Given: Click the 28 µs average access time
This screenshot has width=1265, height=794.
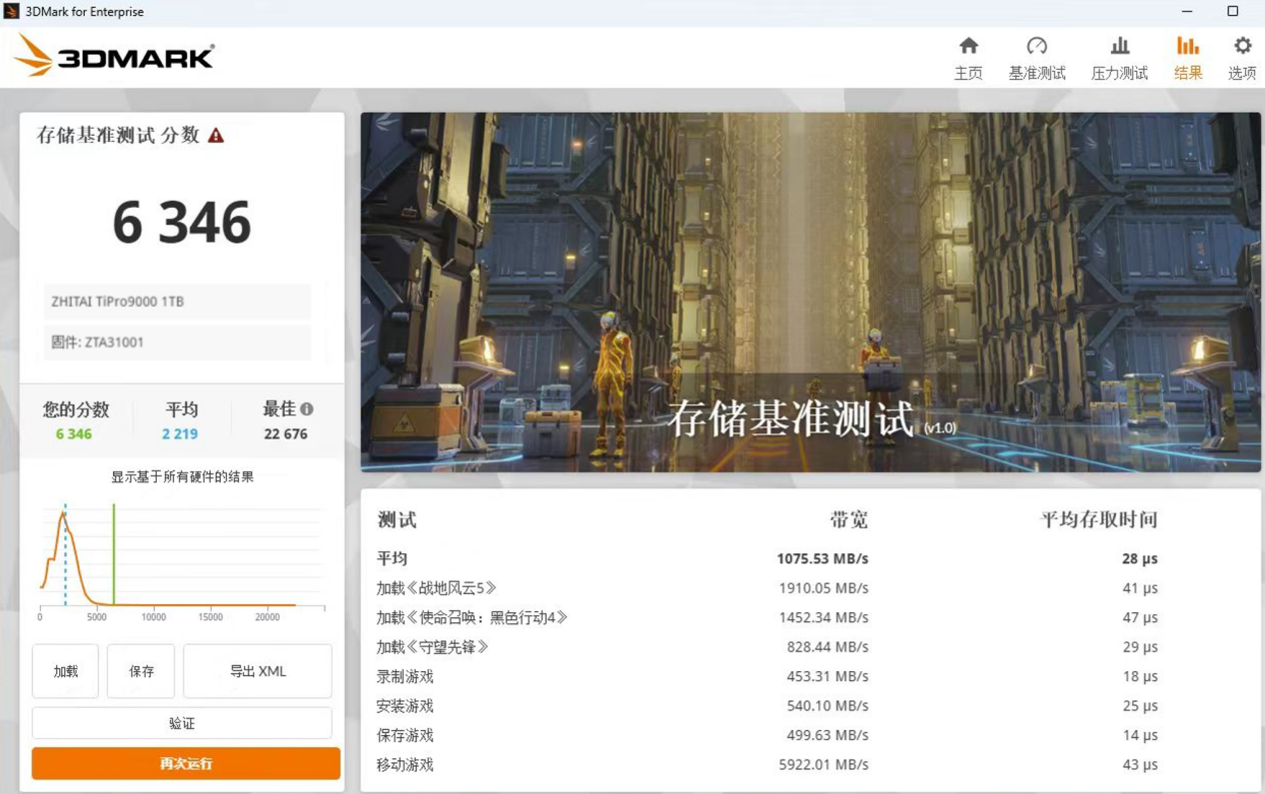Looking at the screenshot, I should click(1140, 558).
